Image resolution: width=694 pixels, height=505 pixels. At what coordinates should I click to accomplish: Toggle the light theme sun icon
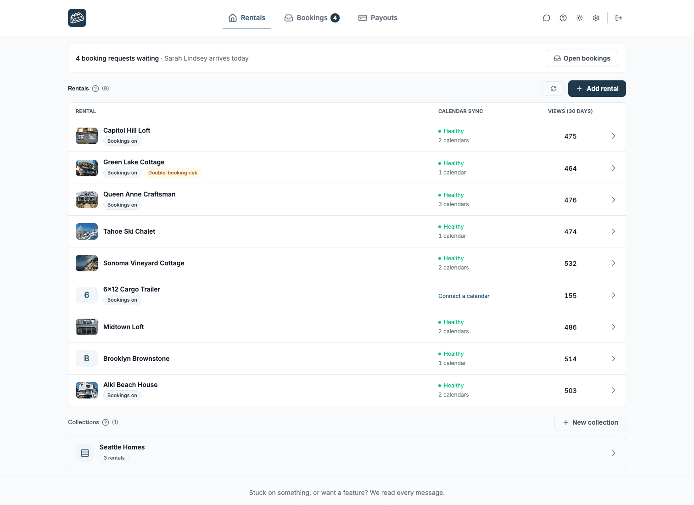pos(580,18)
